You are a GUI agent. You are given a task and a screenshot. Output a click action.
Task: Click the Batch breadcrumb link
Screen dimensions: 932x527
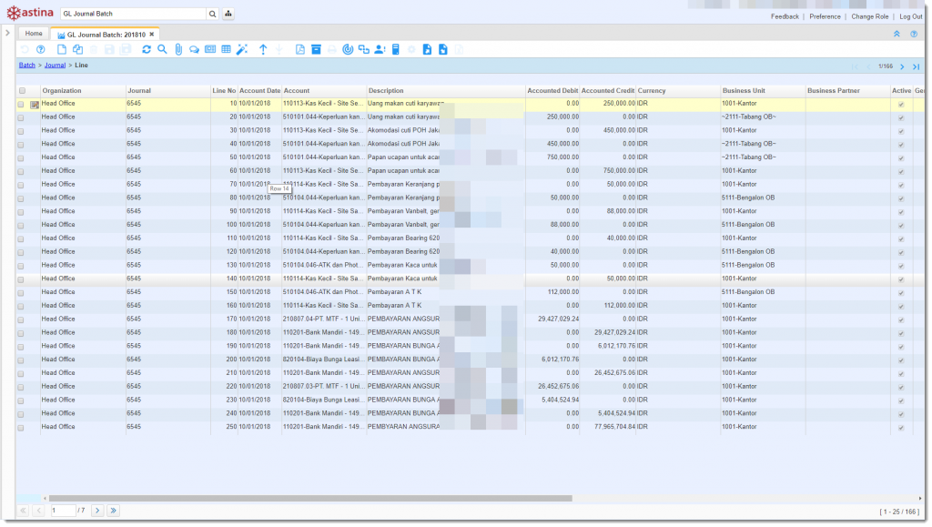point(27,66)
